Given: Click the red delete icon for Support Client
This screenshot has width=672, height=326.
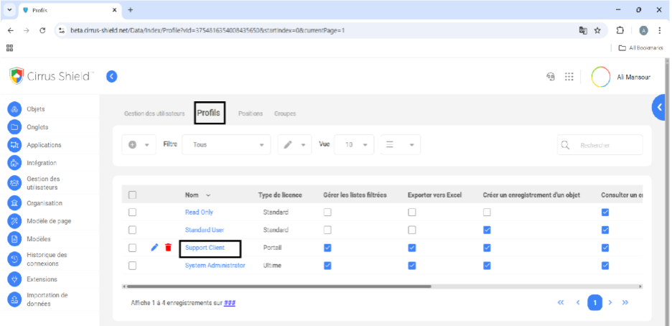Looking at the screenshot, I should [x=168, y=248].
